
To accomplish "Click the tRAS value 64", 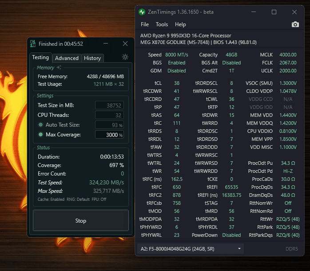I will point(177,115).
